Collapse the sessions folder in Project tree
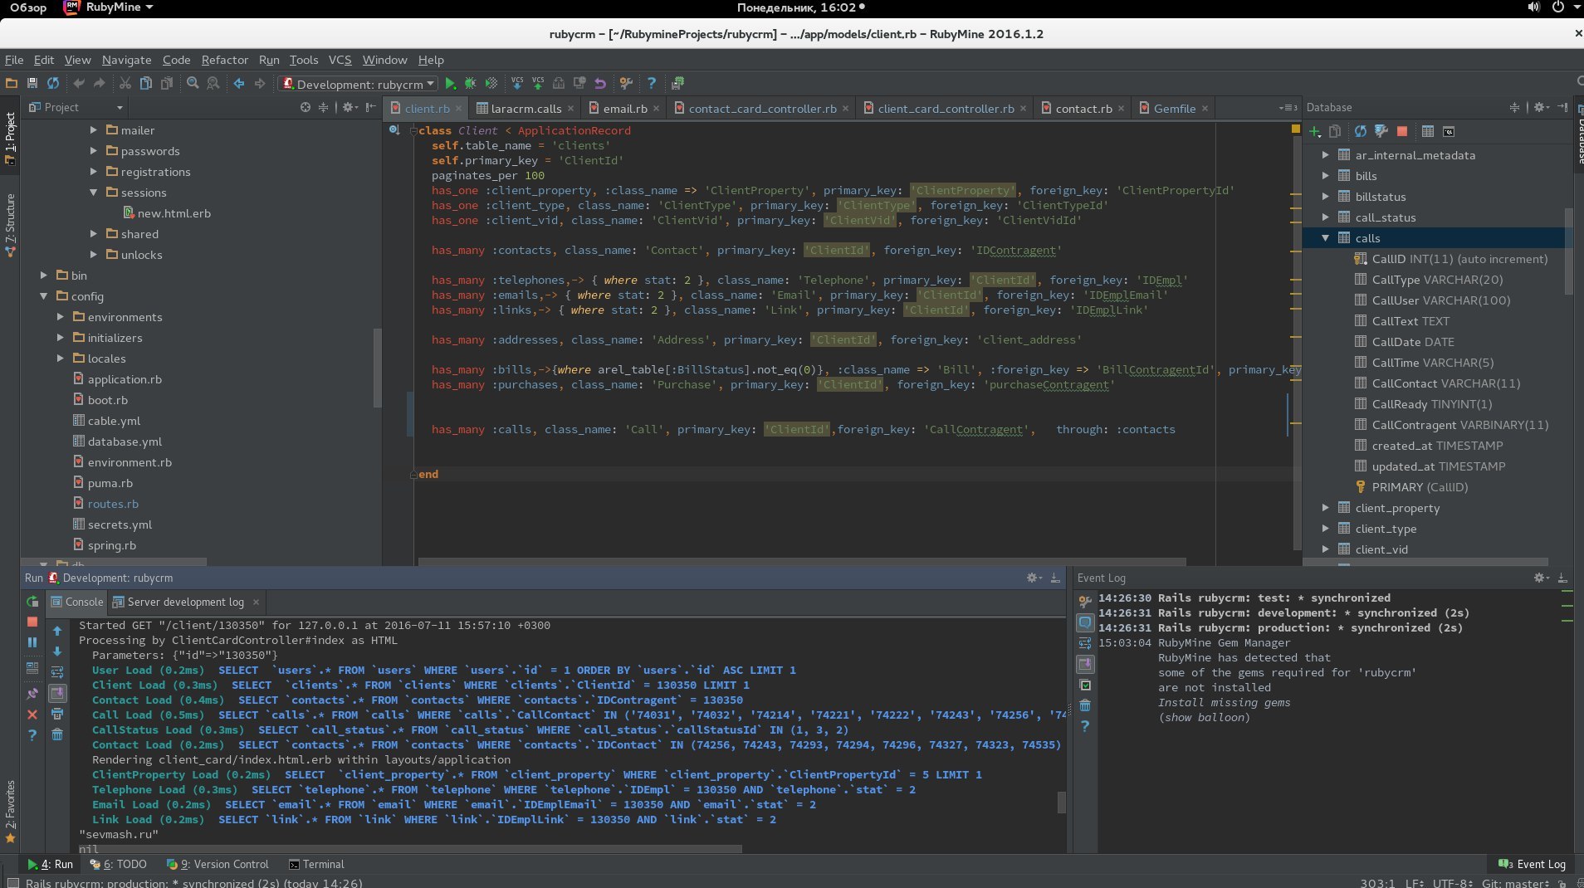Screen dimensions: 1584x888 (x=94, y=193)
